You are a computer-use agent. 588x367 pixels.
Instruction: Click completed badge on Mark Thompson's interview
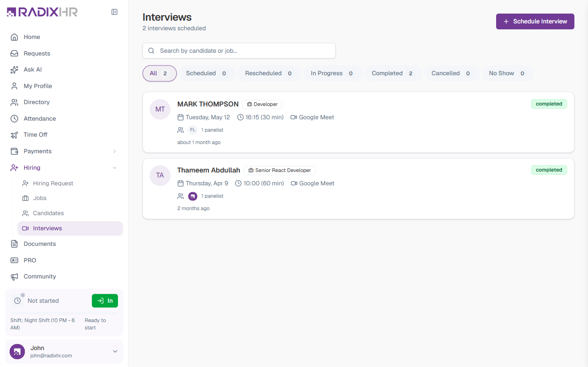549,104
